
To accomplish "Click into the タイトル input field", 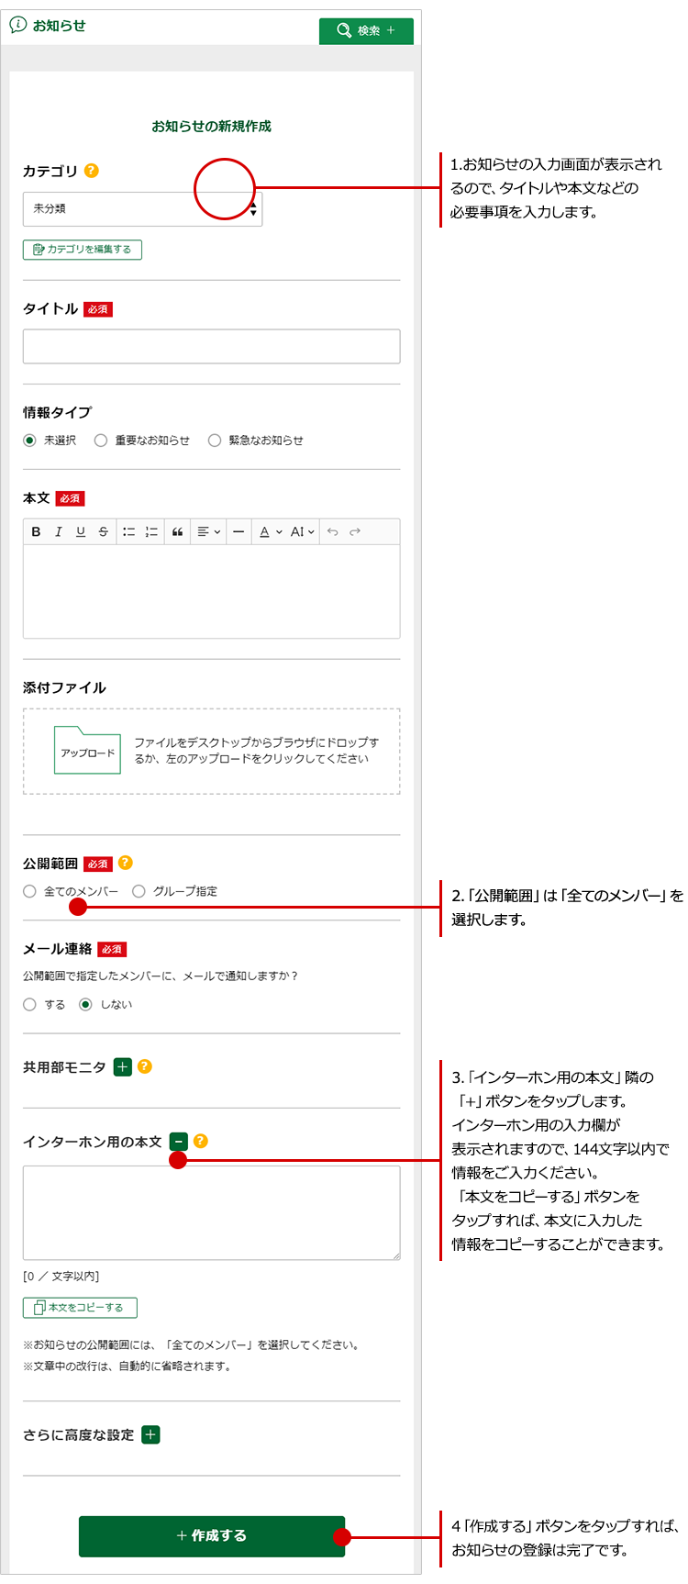I will click(211, 347).
